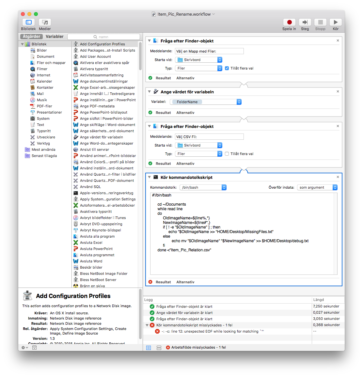The image size is (363, 377).
Task: Click the actions list scrollbar
Action: click(140, 56)
